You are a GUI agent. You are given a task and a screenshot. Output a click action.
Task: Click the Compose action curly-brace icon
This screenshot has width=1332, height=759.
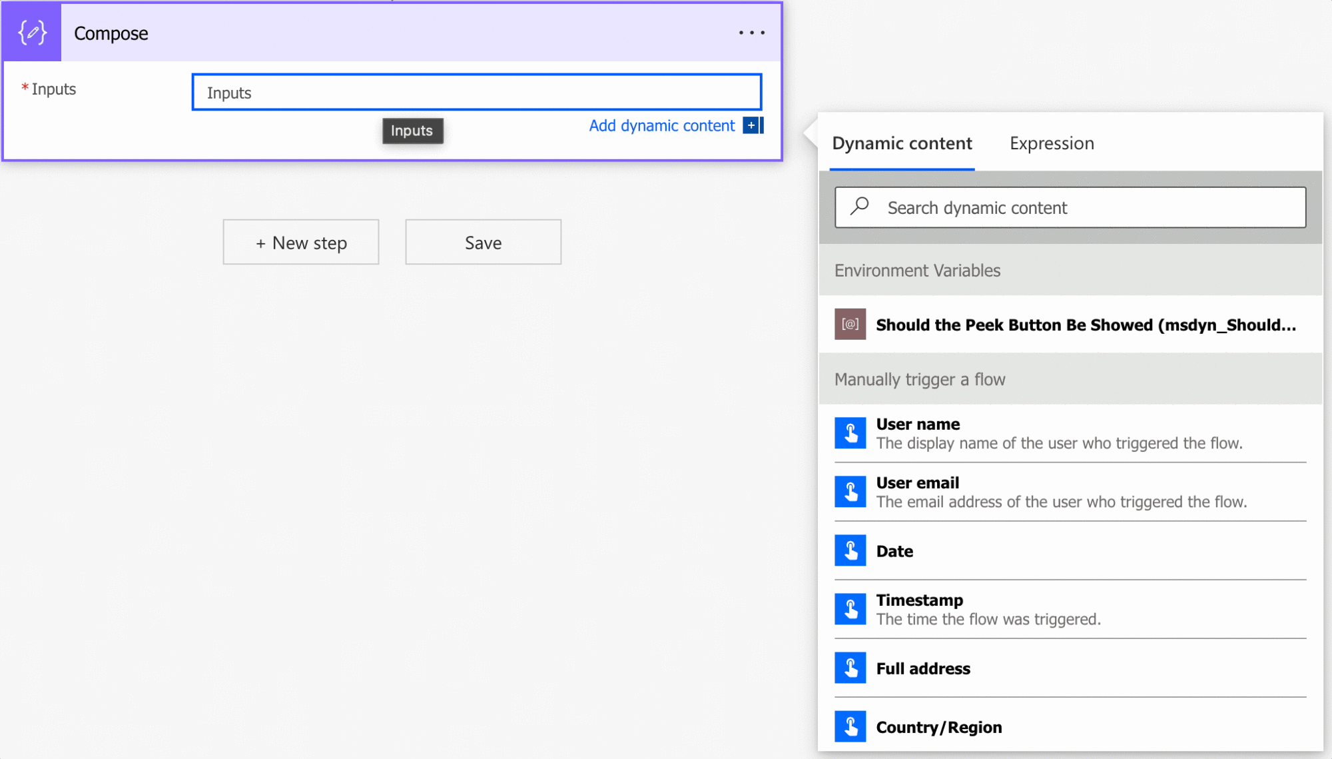(x=32, y=33)
